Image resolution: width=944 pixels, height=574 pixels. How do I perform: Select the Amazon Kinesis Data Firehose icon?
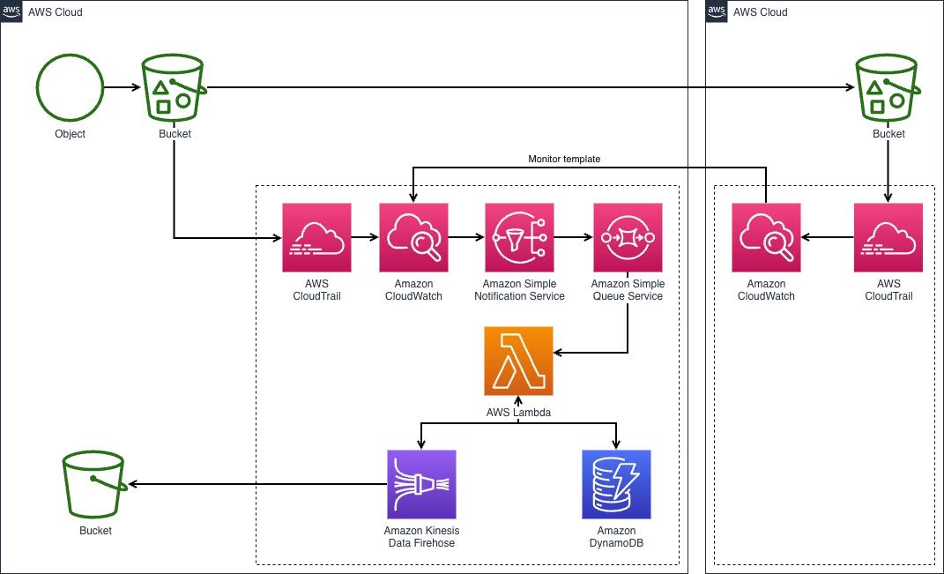421,484
